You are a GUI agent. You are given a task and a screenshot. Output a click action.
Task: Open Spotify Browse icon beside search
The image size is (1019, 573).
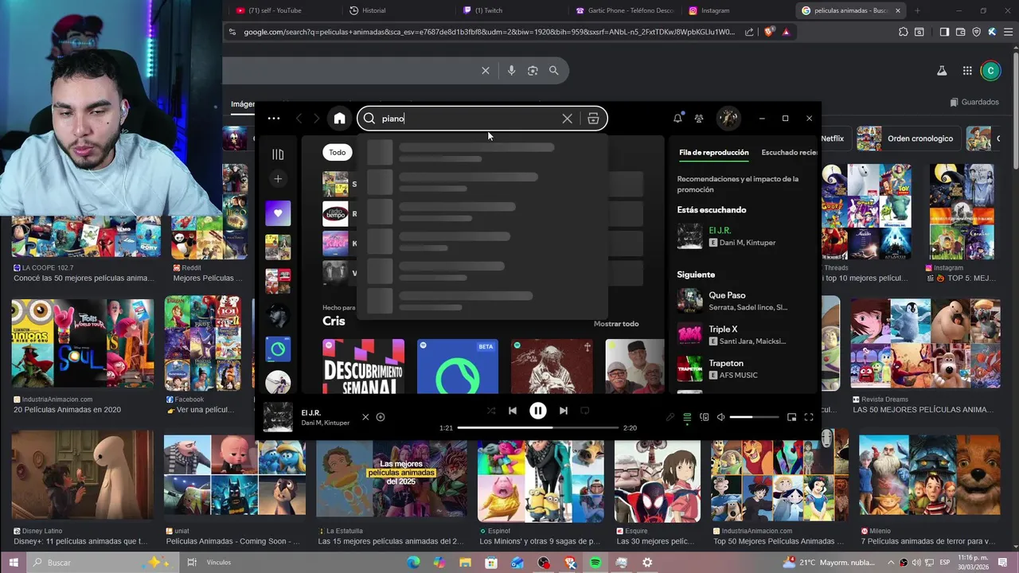pos(593,119)
